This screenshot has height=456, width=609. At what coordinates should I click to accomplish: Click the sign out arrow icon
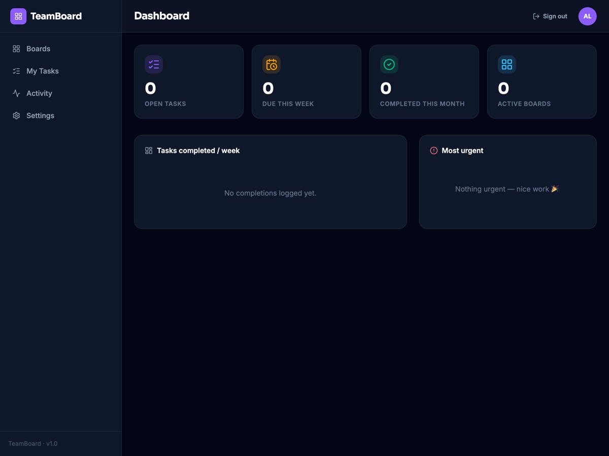click(536, 16)
